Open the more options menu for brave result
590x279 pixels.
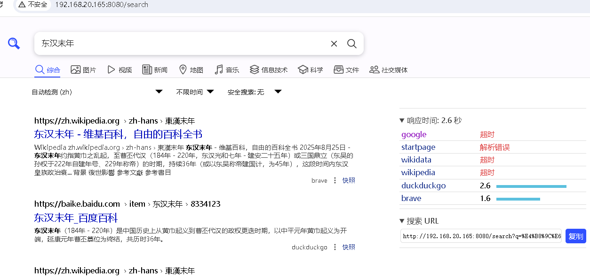[335, 180]
